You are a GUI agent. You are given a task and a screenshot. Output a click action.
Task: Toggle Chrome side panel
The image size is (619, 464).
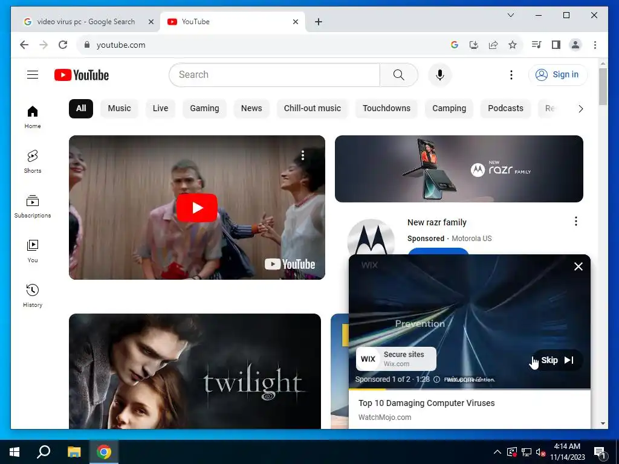tap(556, 45)
